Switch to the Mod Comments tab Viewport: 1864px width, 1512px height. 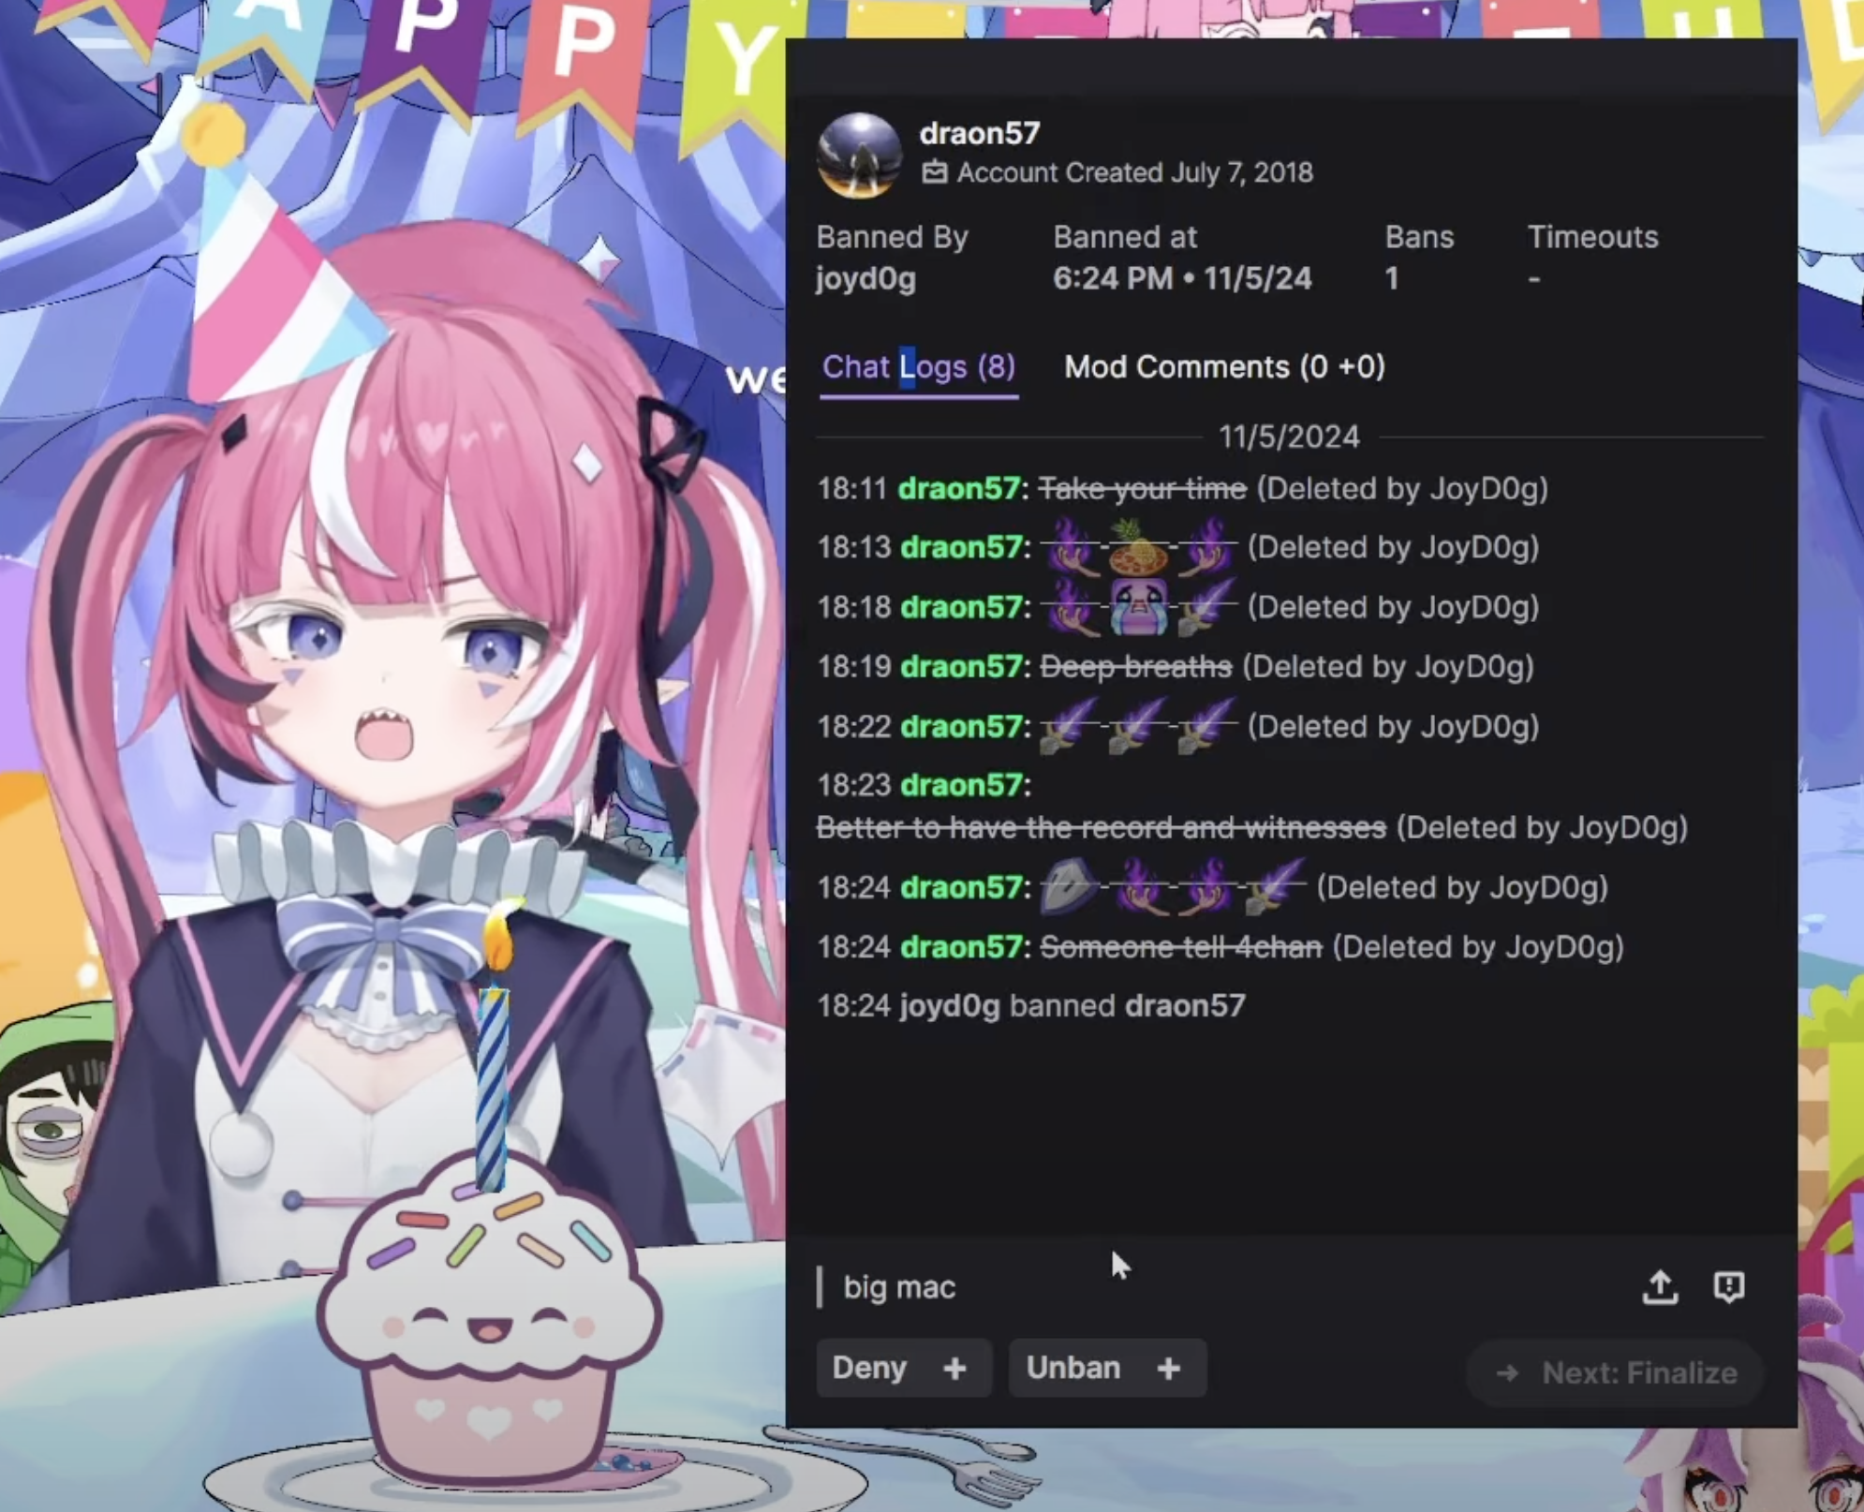[x=1224, y=367]
